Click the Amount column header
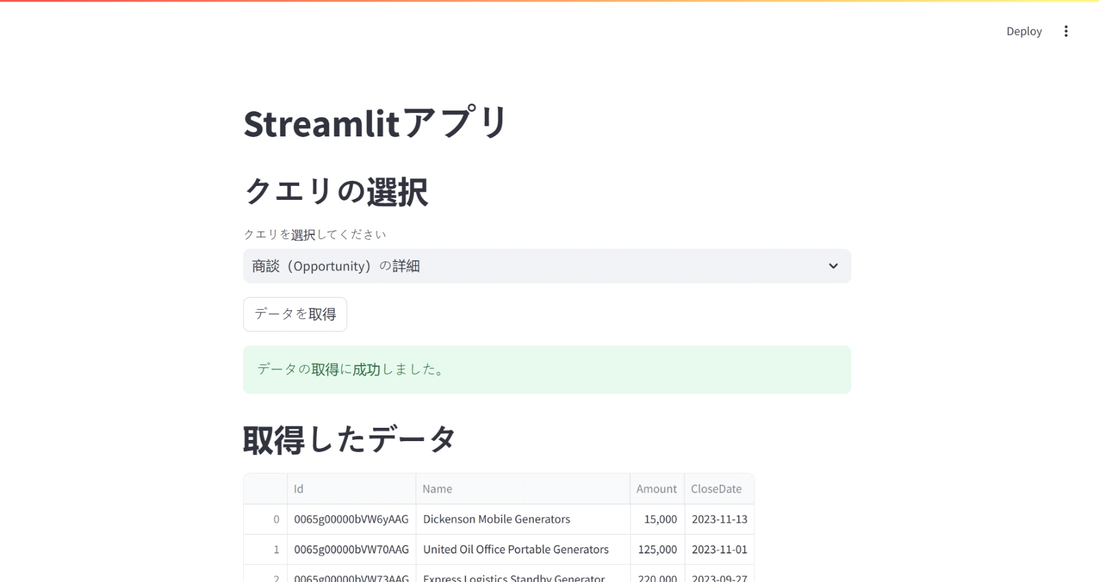 (656, 489)
